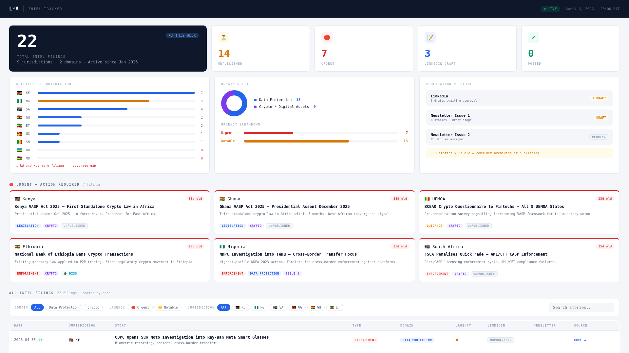Click the RW and MU coverage gap warning
The image size is (629, 353).
click(x=56, y=166)
